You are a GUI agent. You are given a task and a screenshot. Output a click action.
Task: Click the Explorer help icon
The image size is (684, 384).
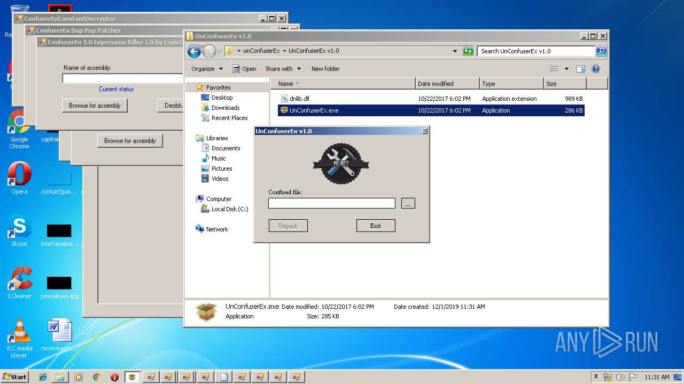[x=596, y=69]
